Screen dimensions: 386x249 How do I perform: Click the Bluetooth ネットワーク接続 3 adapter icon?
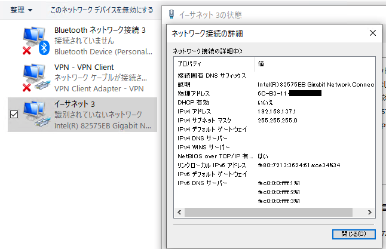pyautogui.click(x=36, y=41)
